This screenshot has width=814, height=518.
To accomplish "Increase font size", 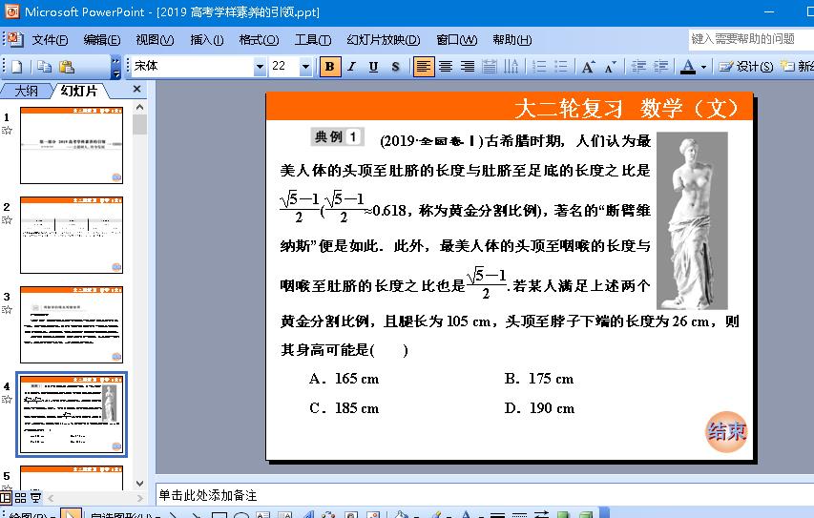I will [588, 67].
